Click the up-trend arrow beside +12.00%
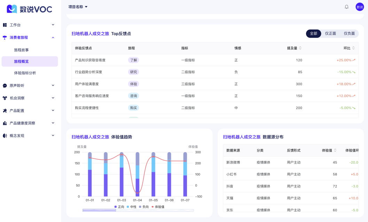This screenshot has height=222, width=368. coord(354,96)
